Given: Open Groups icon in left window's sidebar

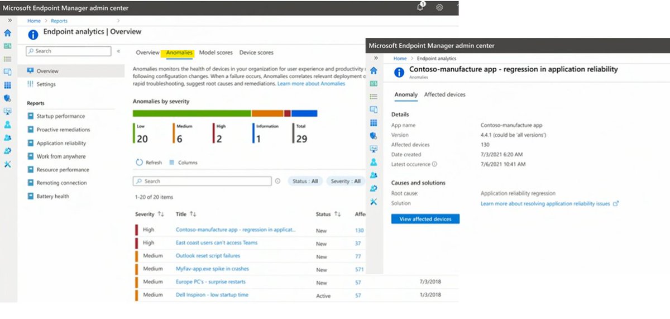Looking at the screenshot, I should pos(7,137).
